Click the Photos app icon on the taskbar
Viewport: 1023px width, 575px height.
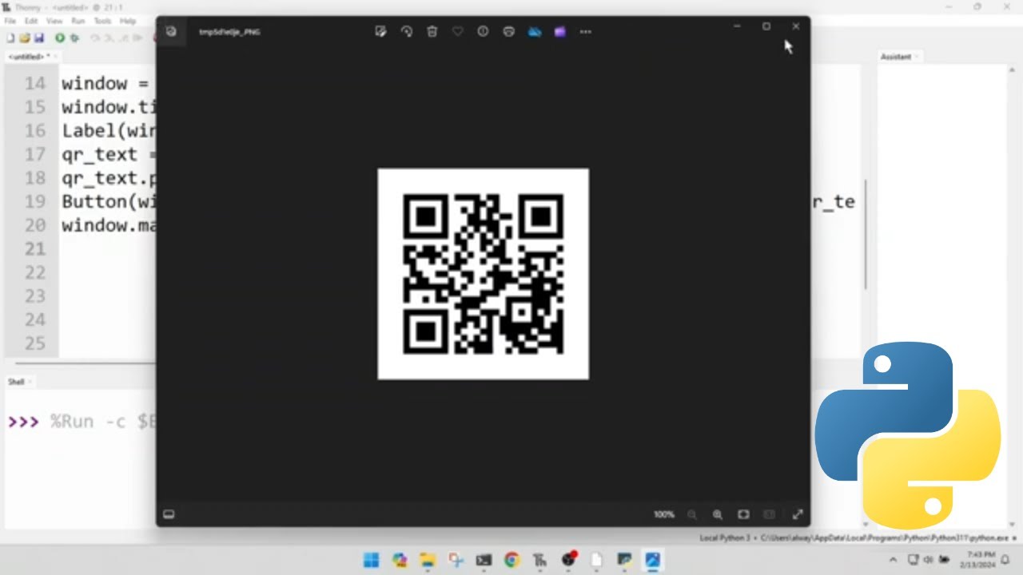pyautogui.click(x=652, y=560)
